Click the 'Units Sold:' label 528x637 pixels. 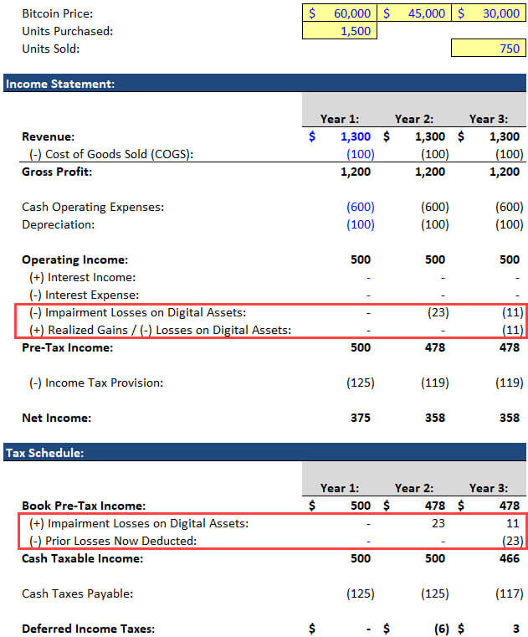coord(51,49)
